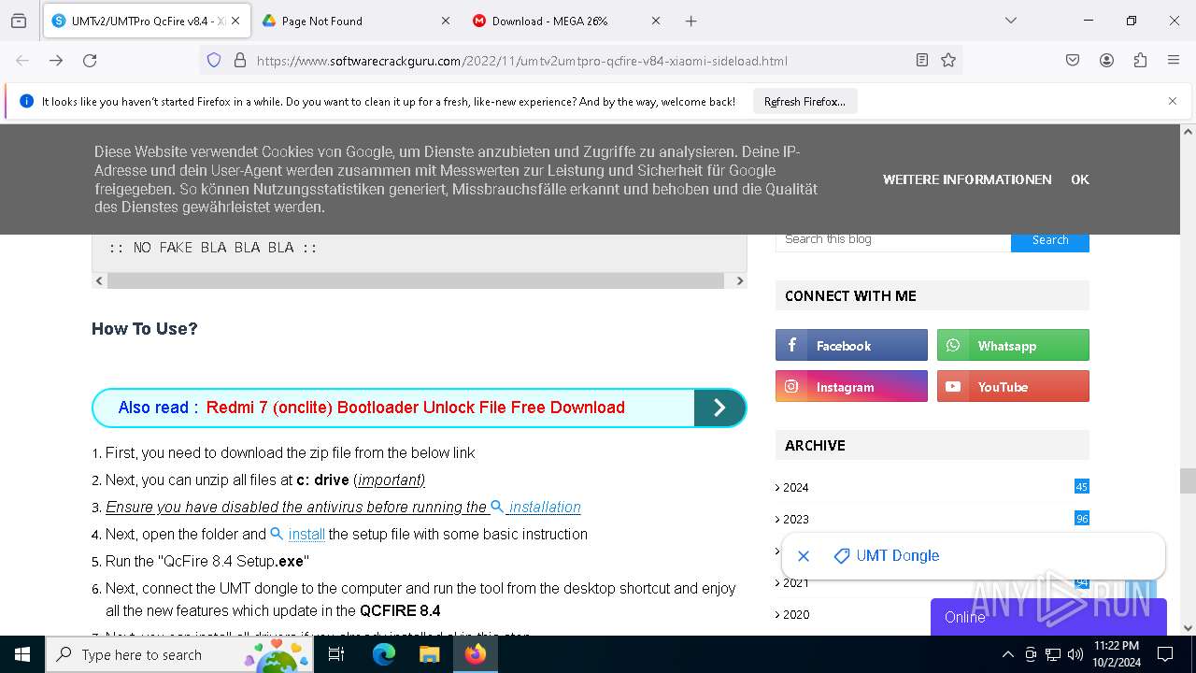Open YouTube social button

pyautogui.click(x=1013, y=386)
